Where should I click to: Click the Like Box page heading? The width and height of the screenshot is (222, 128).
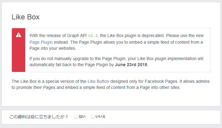[26, 17]
